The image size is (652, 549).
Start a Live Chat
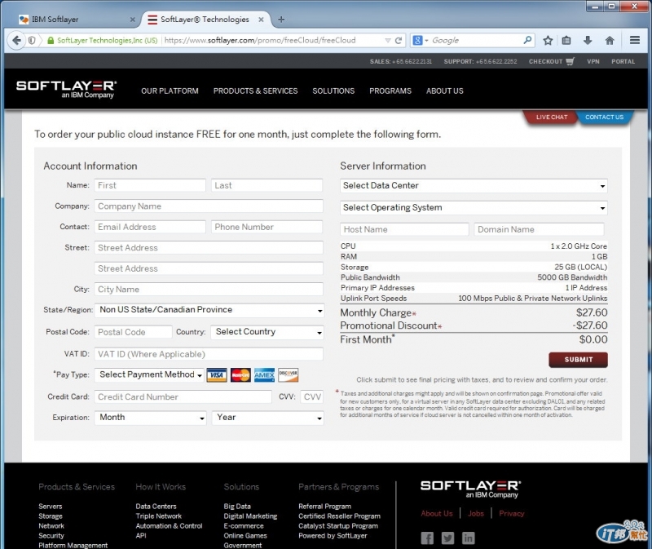(x=552, y=117)
